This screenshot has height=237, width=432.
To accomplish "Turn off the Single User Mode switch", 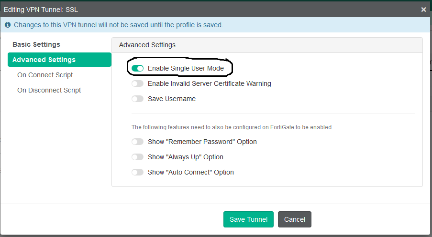I will pos(138,68).
